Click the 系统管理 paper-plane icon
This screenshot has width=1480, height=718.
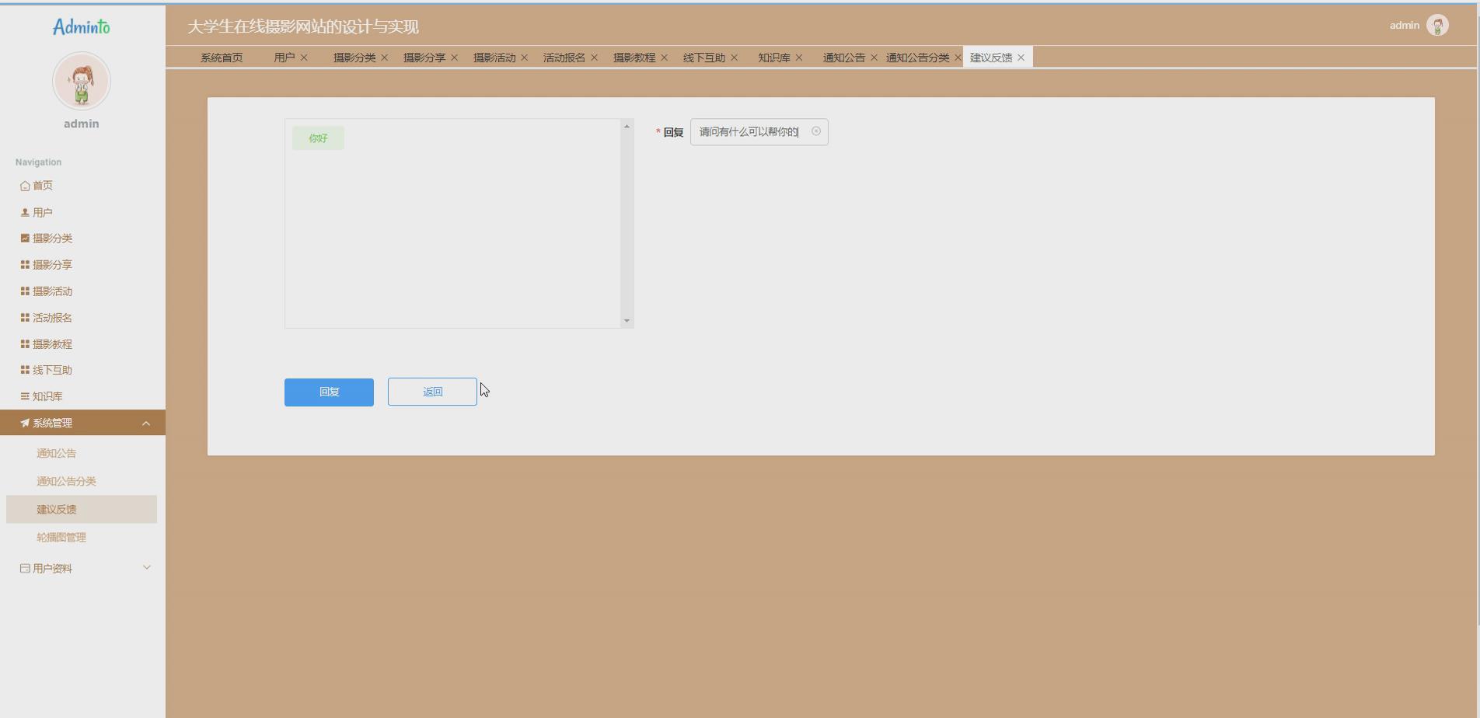coord(23,423)
